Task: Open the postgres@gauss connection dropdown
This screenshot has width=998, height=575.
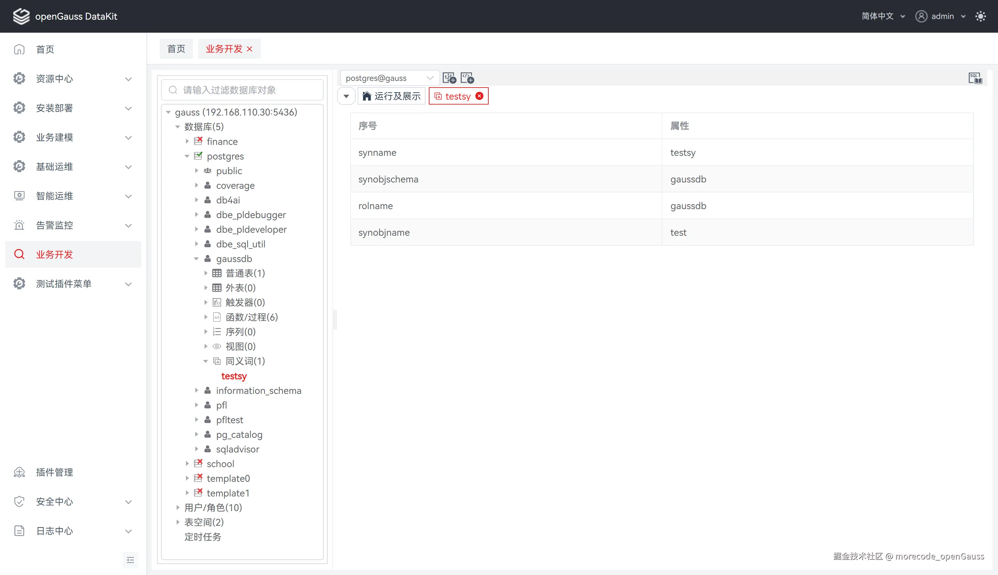Action: tap(389, 78)
